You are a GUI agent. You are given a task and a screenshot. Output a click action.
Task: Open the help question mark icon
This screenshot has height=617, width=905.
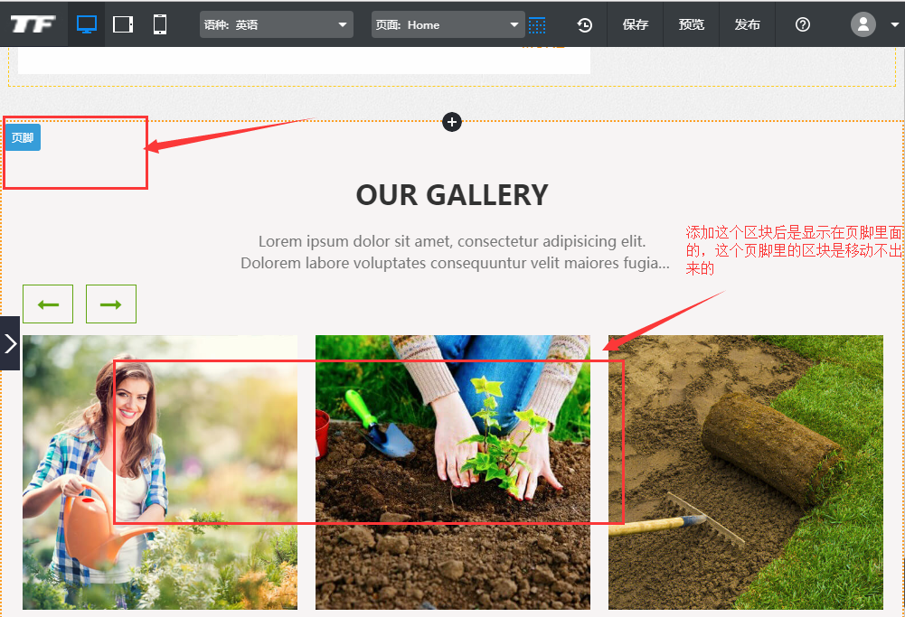803,24
